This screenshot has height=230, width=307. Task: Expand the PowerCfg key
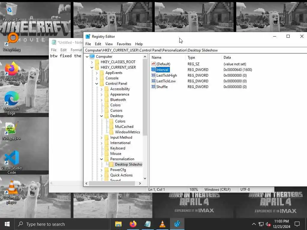(101, 170)
